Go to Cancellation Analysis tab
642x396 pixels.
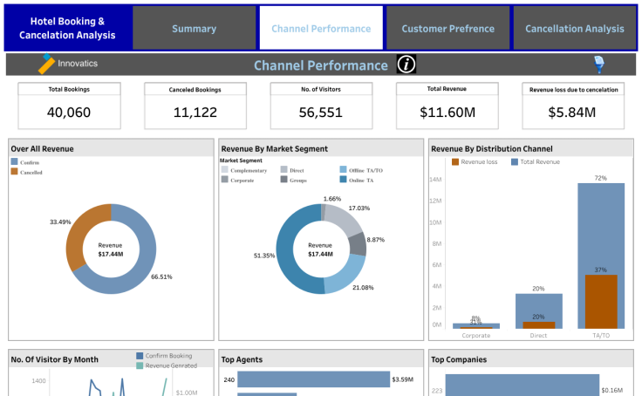tap(574, 29)
